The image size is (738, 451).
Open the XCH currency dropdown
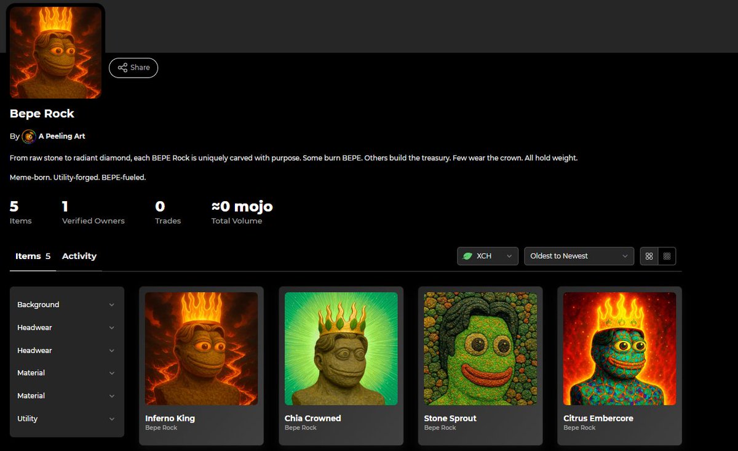click(x=488, y=256)
